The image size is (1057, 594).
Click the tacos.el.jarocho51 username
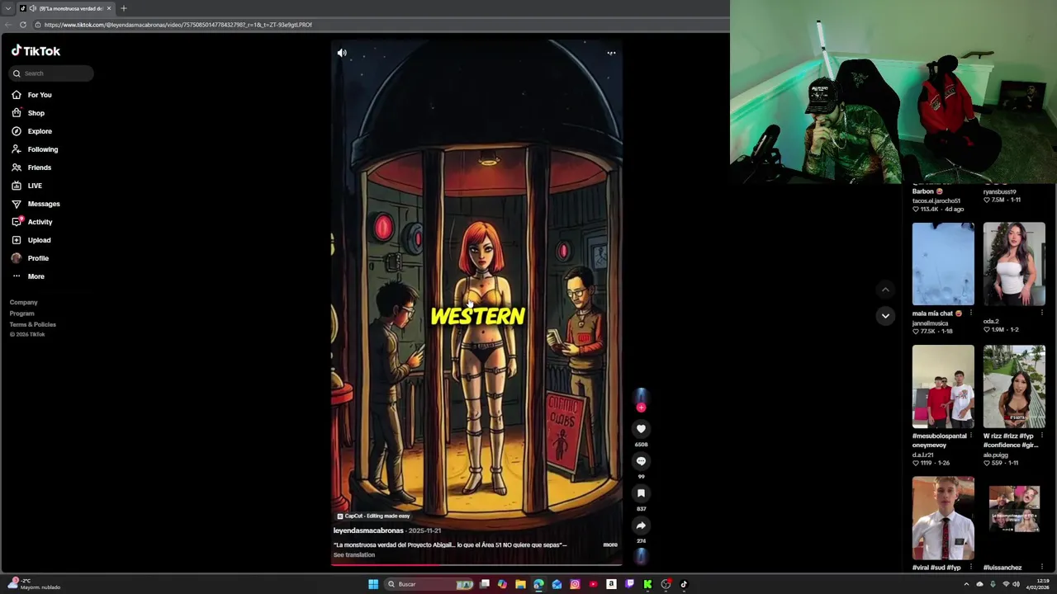coord(936,200)
